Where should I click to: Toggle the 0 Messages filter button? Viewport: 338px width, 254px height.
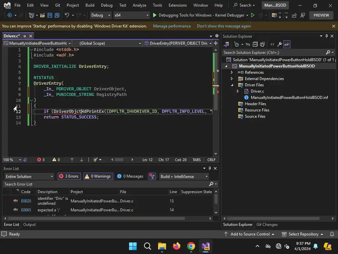(x=130, y=176)
